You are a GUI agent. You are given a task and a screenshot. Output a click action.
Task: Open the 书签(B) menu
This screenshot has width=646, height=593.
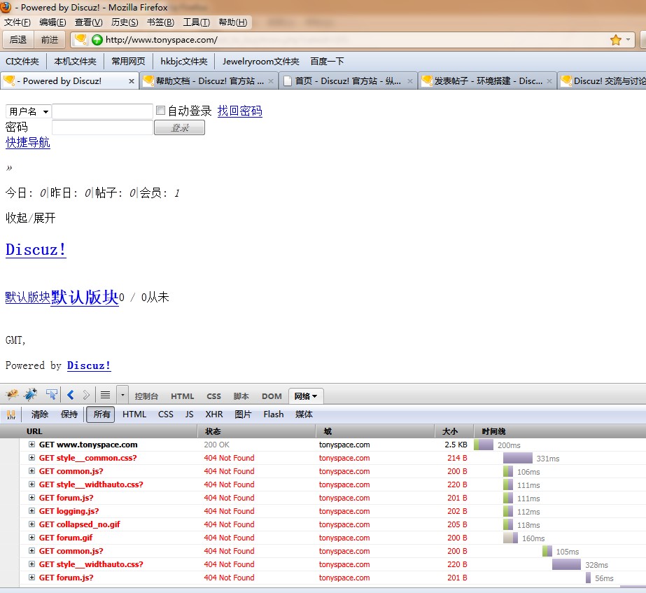pos(160,22)
